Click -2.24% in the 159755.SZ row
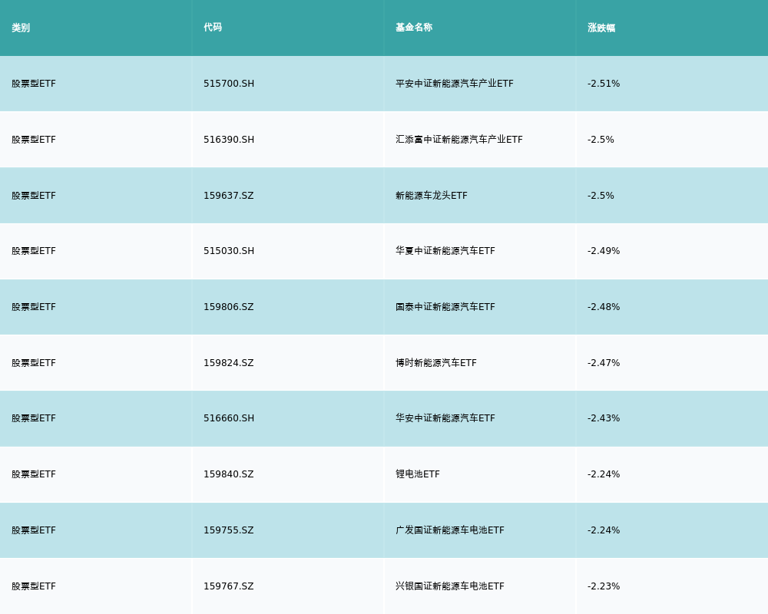The image size is (768, 614). click(x=604, y=530)
